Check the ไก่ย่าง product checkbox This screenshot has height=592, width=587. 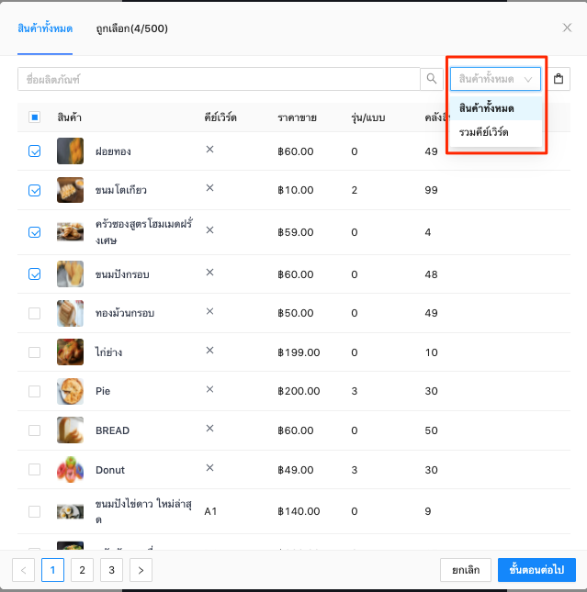(x=34, y=352)
